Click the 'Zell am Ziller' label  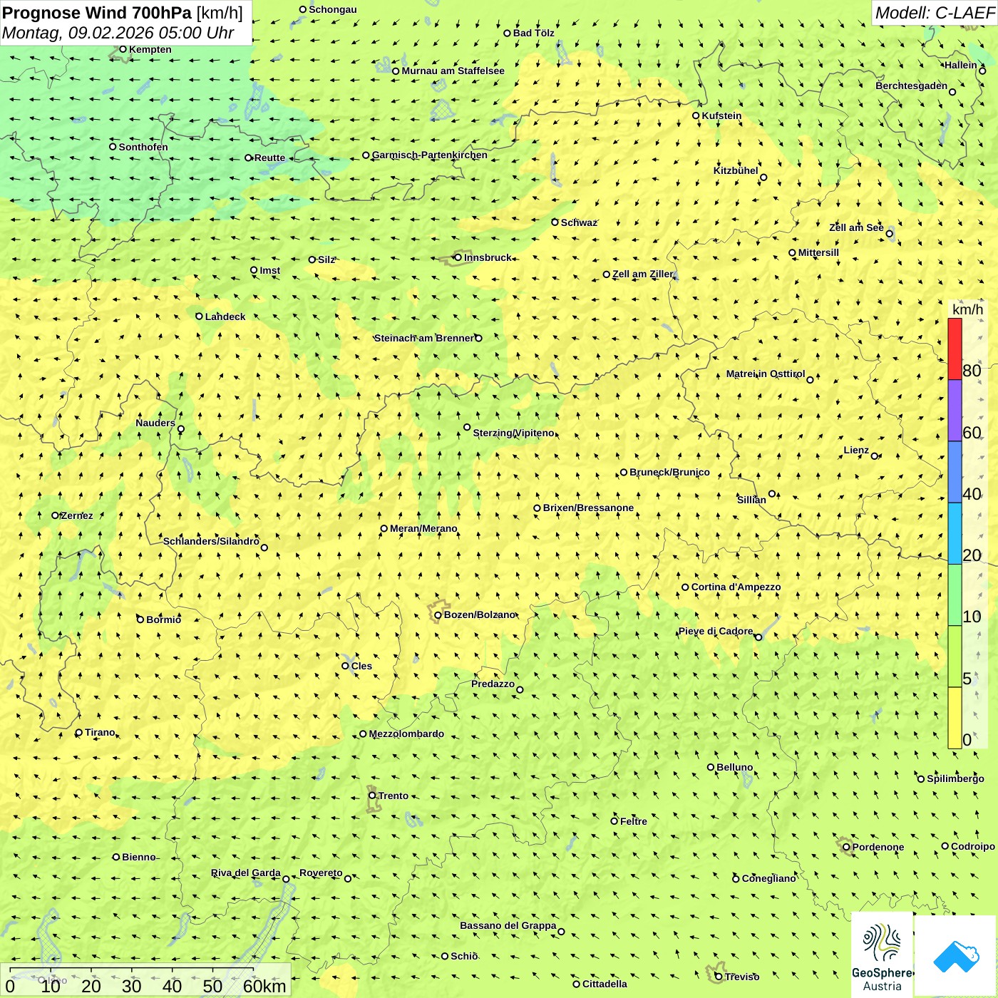643,274
